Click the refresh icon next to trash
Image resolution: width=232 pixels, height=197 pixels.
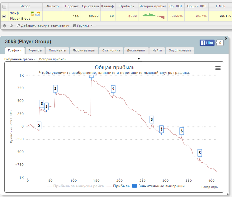click(x=11, y=26)
